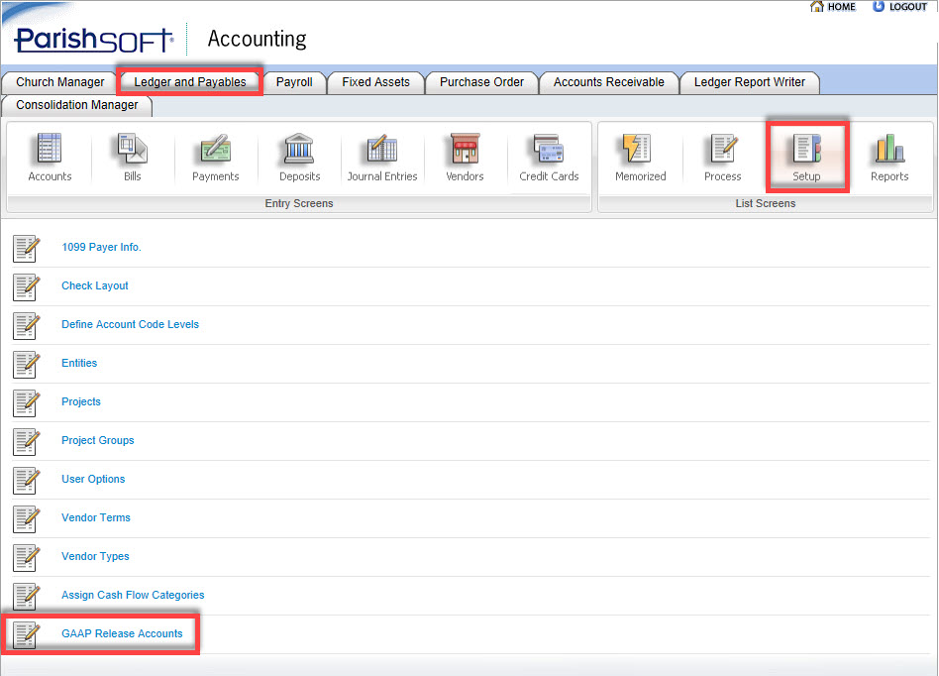Click the edit icon beside Vendor Terms
939x676 pixels.
coord(27,519)
